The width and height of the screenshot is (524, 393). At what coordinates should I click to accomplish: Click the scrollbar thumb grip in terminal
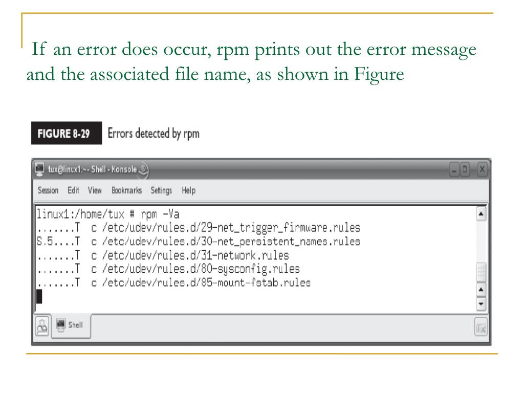[481, 272]
